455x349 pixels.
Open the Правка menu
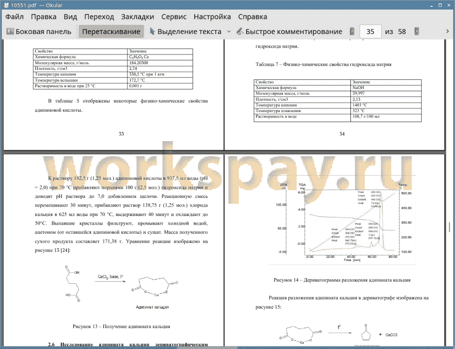pos(44,17)
